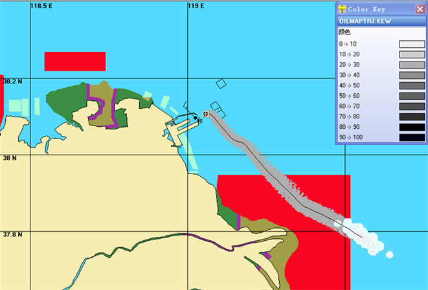Click the 119 E longitude label
Screen dimensions: 428x290
(x=196, y=6)
